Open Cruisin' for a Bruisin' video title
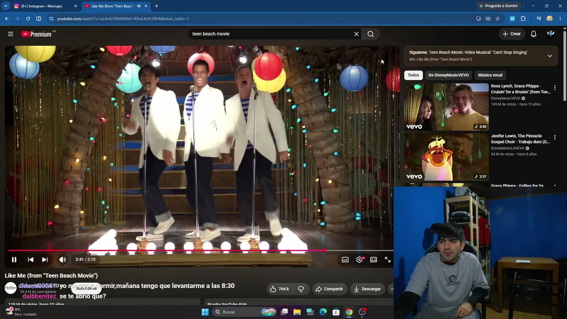567x319 pixels. (x=520, y=89)
